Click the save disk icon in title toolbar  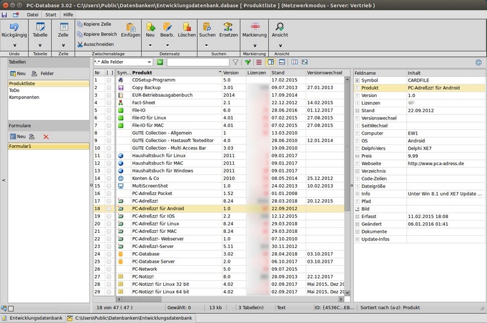pyautogui.click(x=4, y=15)
